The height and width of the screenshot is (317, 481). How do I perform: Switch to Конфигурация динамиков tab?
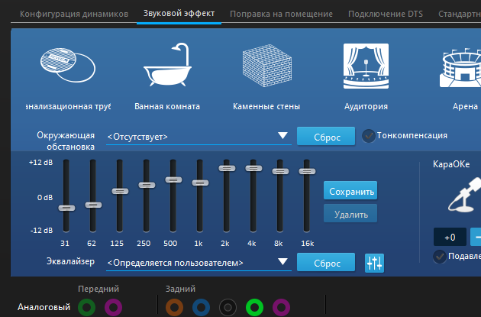click(x=73, y=14)
